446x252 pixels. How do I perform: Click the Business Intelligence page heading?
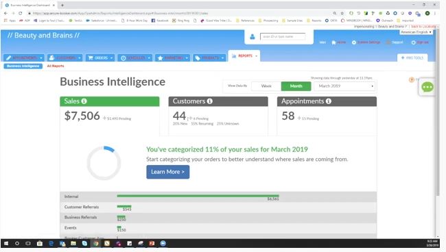(x=113, y=81)
